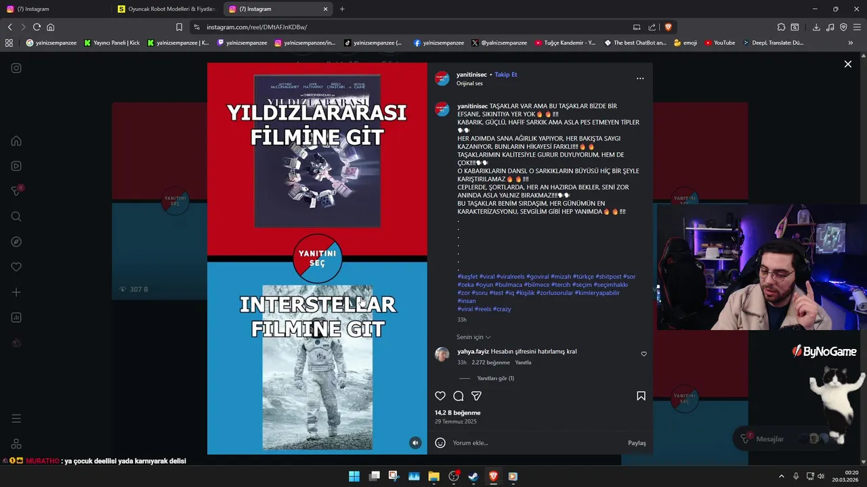Open browser main menu
This screenshot has height=487, width=867.
click(857, 27)
